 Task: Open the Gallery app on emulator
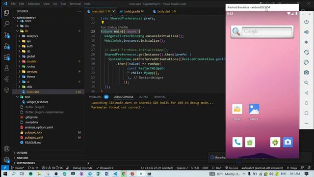pos(254,112)
